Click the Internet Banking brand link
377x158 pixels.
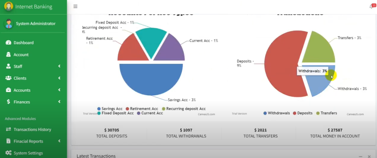click(33, 7)
